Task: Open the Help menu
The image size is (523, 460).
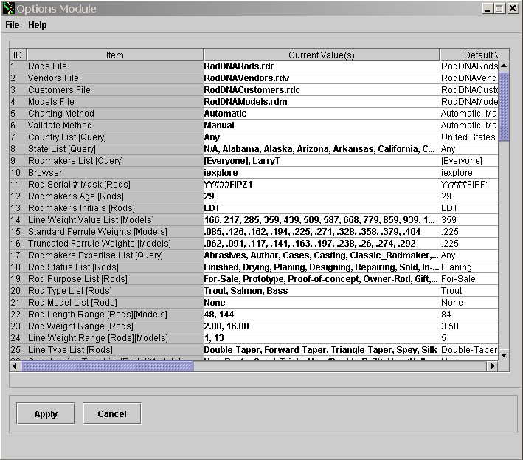Action: (38, 25)
